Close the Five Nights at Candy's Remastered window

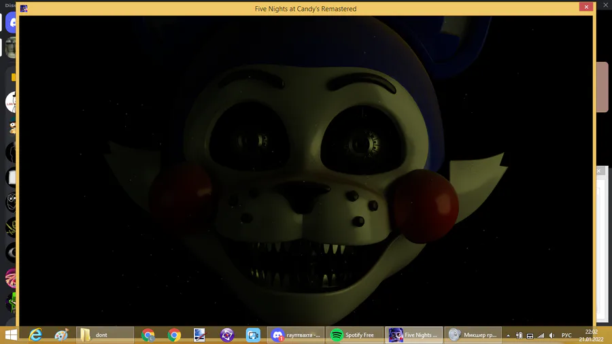pyautogui.click(x=586, y=7)
